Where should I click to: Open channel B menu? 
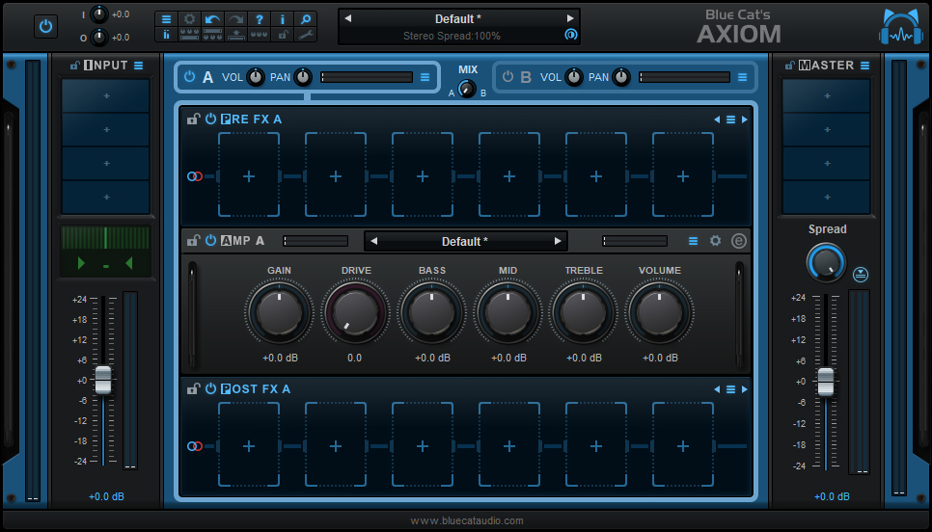(742, 77)
